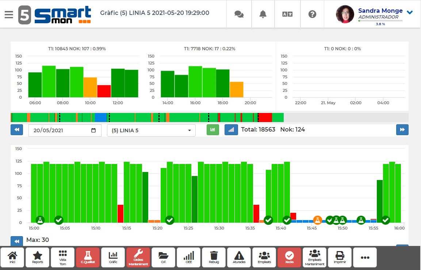Viewport: 421px width, 270px height.
Task: Open the Aturades warnings section
Action: [239, 257]
